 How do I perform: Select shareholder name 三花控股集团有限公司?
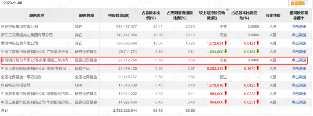pyautogui.click(x=19, y=27)
